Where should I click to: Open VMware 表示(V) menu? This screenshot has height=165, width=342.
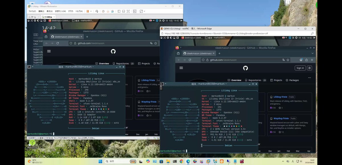(50, 11)
